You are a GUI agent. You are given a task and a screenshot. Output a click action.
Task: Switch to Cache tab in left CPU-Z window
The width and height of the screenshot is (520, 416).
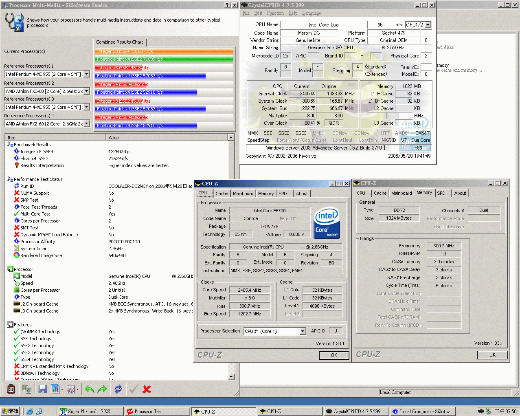pyautogui.click(x=222, y=194)
